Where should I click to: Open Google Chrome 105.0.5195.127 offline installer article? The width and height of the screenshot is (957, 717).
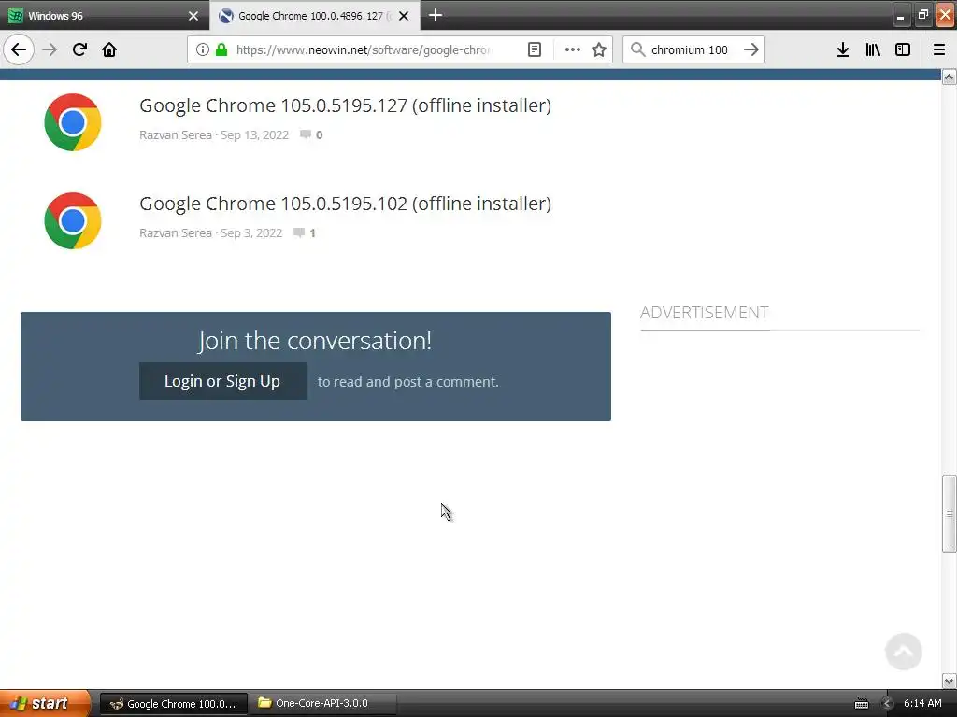click(x=346, y=105)
